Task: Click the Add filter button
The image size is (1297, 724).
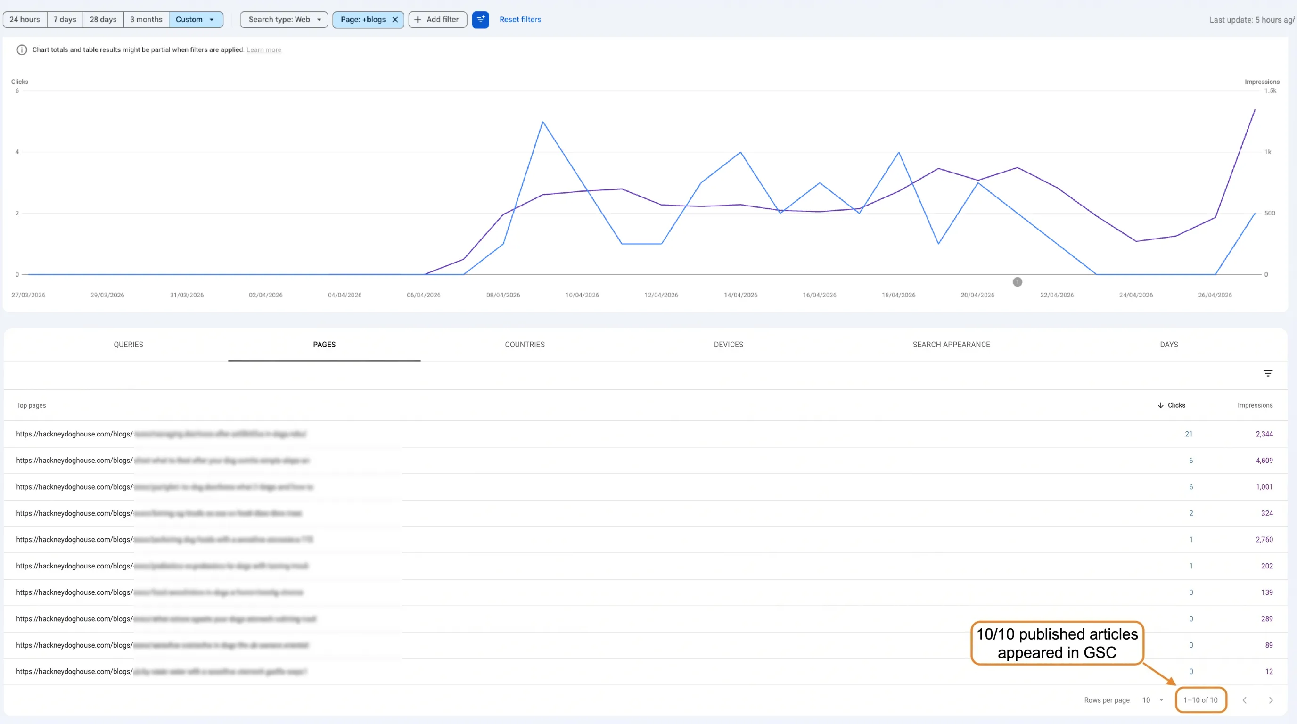Action: pyautogui.click(x=437, y=20)
